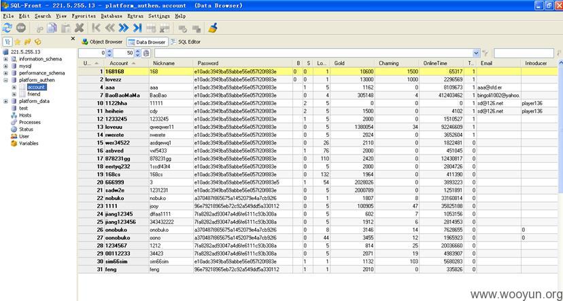Sort by the Password column header
The height and width of the screenshot is (301, 563).
(x=243, y=63)
